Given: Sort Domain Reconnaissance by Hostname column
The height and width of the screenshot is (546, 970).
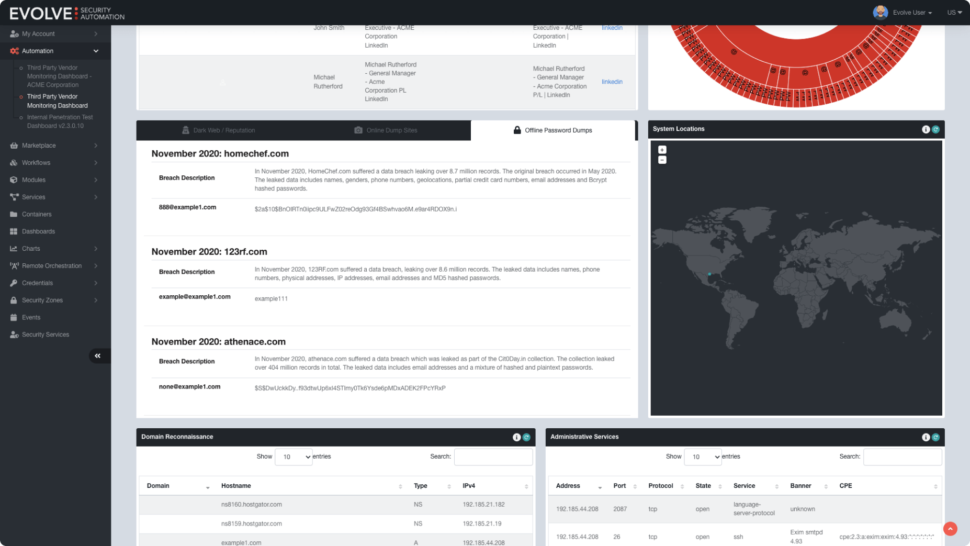Looking at the screenshot, I should 311,486.
